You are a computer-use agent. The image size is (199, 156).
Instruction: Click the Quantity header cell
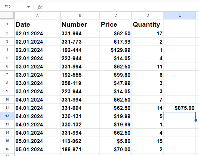click(x=148, y=25)
